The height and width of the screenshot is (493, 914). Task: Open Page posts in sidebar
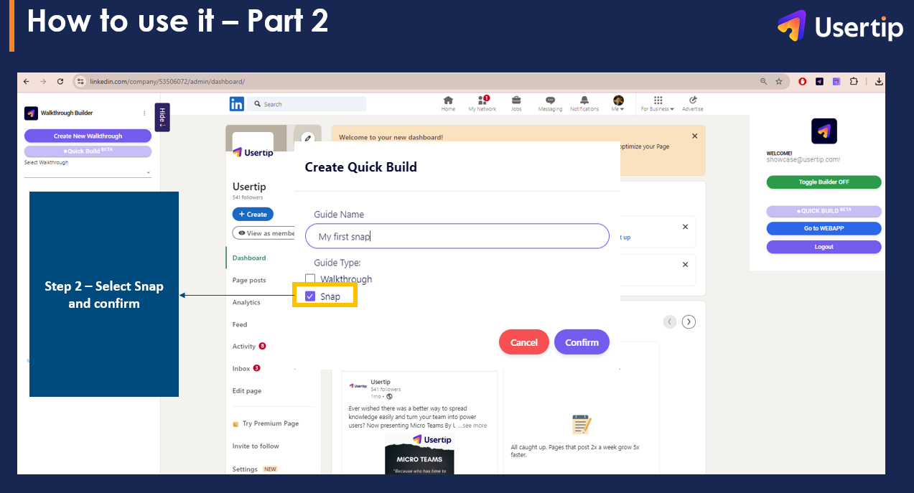[x=249, y=280]
